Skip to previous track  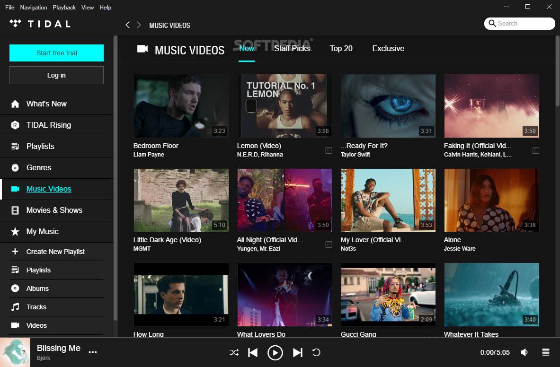point(253,352)
